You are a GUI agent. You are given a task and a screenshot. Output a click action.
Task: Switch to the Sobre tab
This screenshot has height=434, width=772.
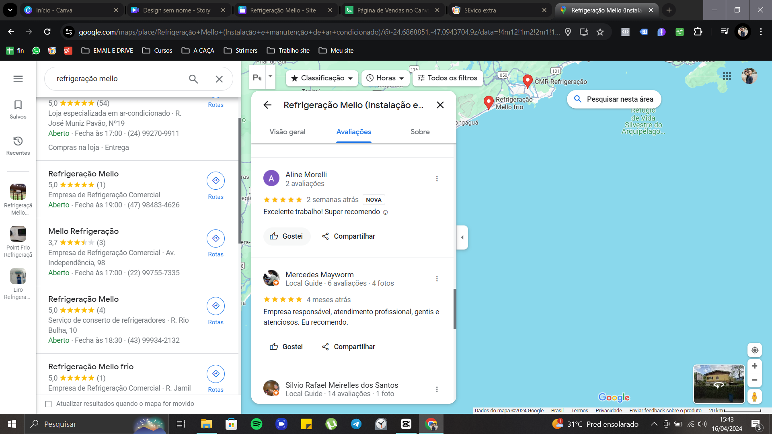click(x=420, y=132)
